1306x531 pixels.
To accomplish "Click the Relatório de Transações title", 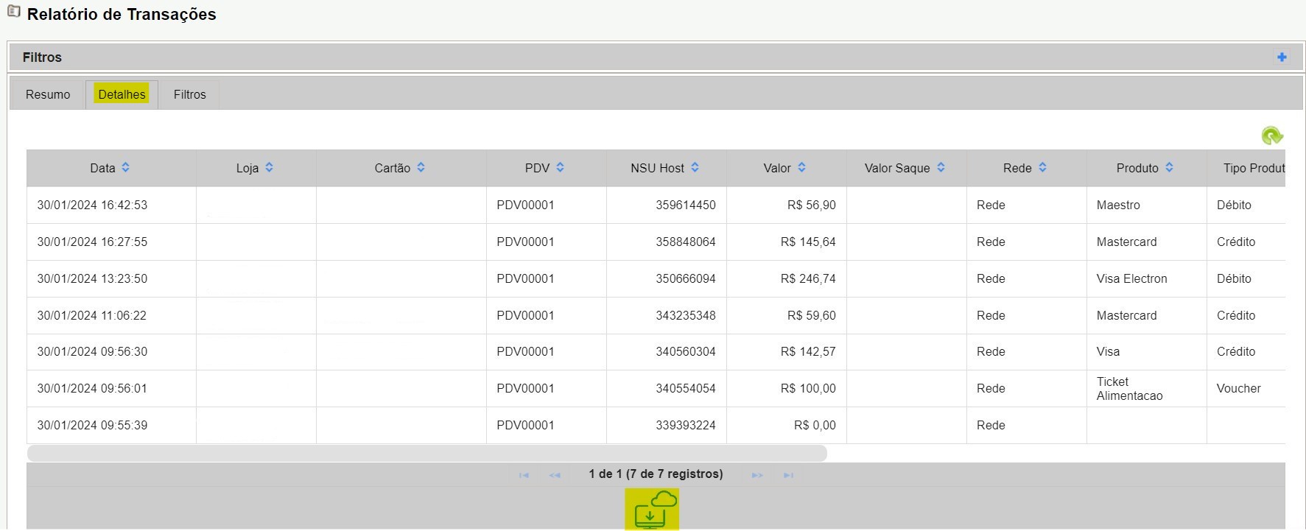I will [x=122, y=14].
